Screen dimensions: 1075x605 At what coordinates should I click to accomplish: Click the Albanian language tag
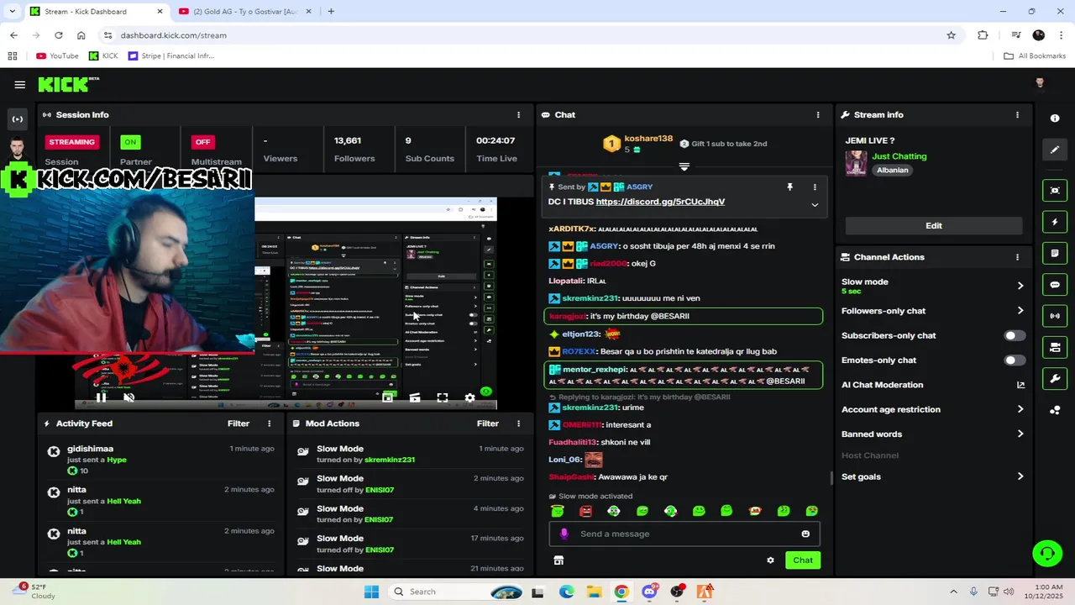pos(892,170)
